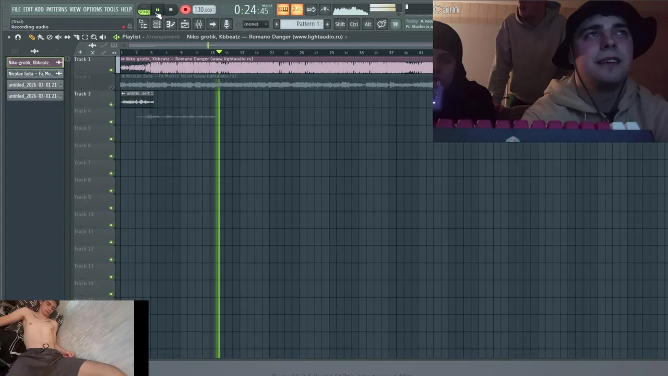
Task: Click the X icon above track headers
Action: pos(92,52)
